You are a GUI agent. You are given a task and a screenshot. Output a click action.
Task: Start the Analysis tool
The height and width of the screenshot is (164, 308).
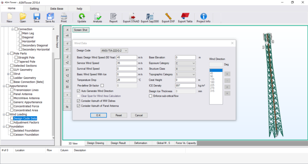(97, 18)
